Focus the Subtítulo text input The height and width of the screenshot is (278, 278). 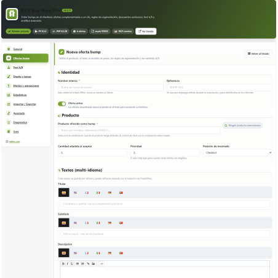coord(165,234)
